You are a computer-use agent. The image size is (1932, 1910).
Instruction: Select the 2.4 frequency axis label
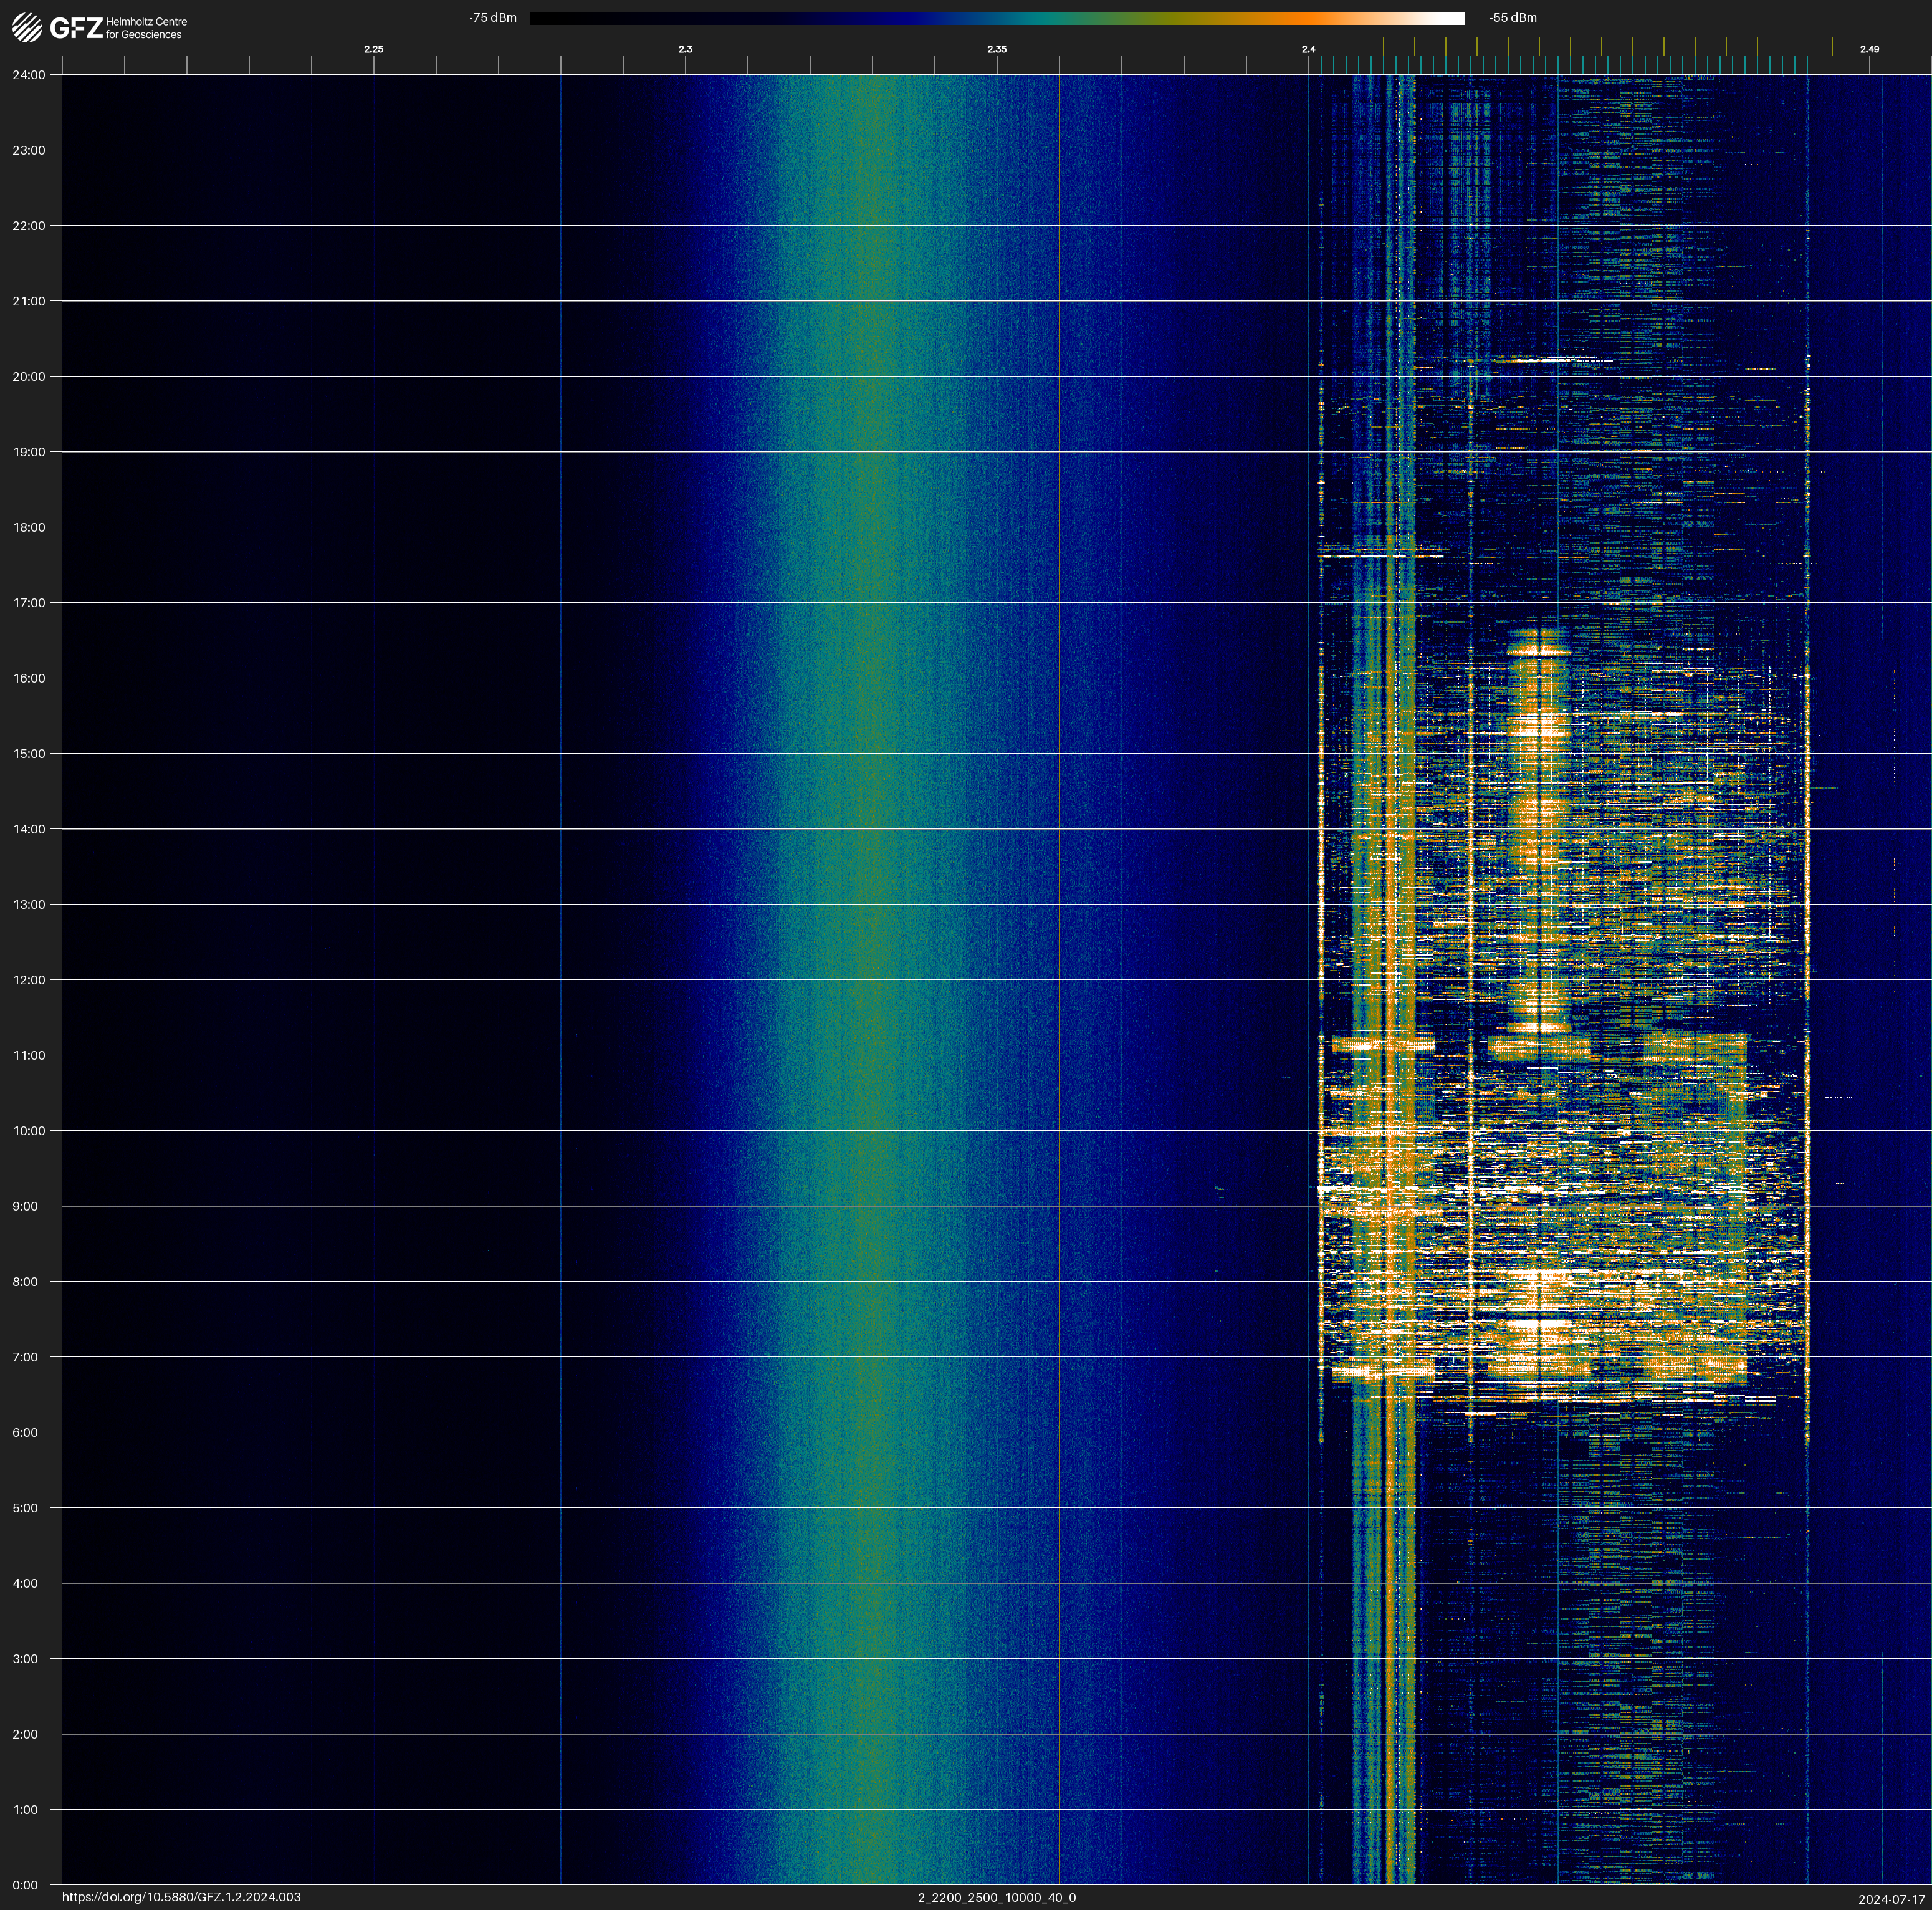(1308, 49)
